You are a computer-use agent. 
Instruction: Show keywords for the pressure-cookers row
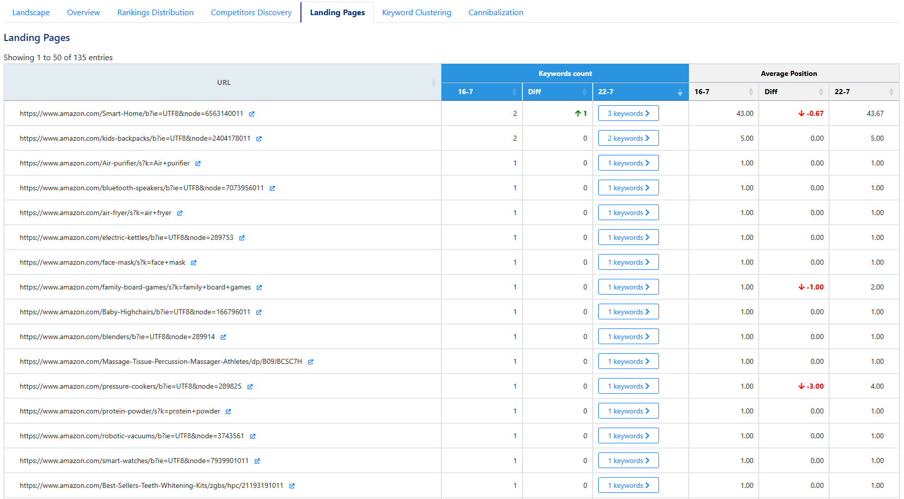tap(628, 386)
